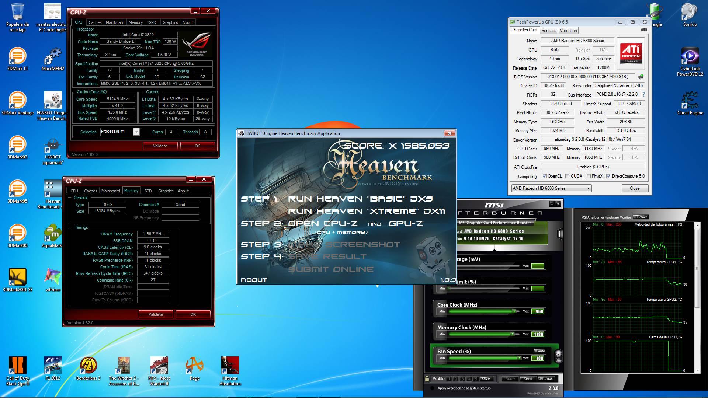Switch to the Sensors tab in GPU-Z
Screen dimensions: 708x398
(x=548, y=31)
